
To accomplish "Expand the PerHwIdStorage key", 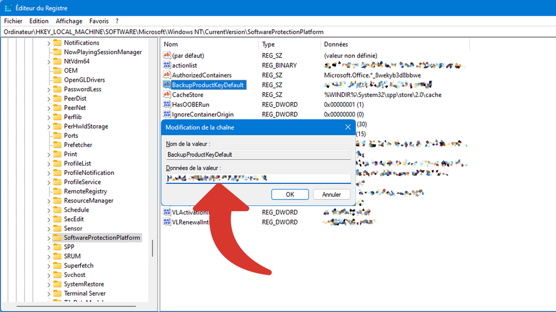I will click(x=49, y=126).
